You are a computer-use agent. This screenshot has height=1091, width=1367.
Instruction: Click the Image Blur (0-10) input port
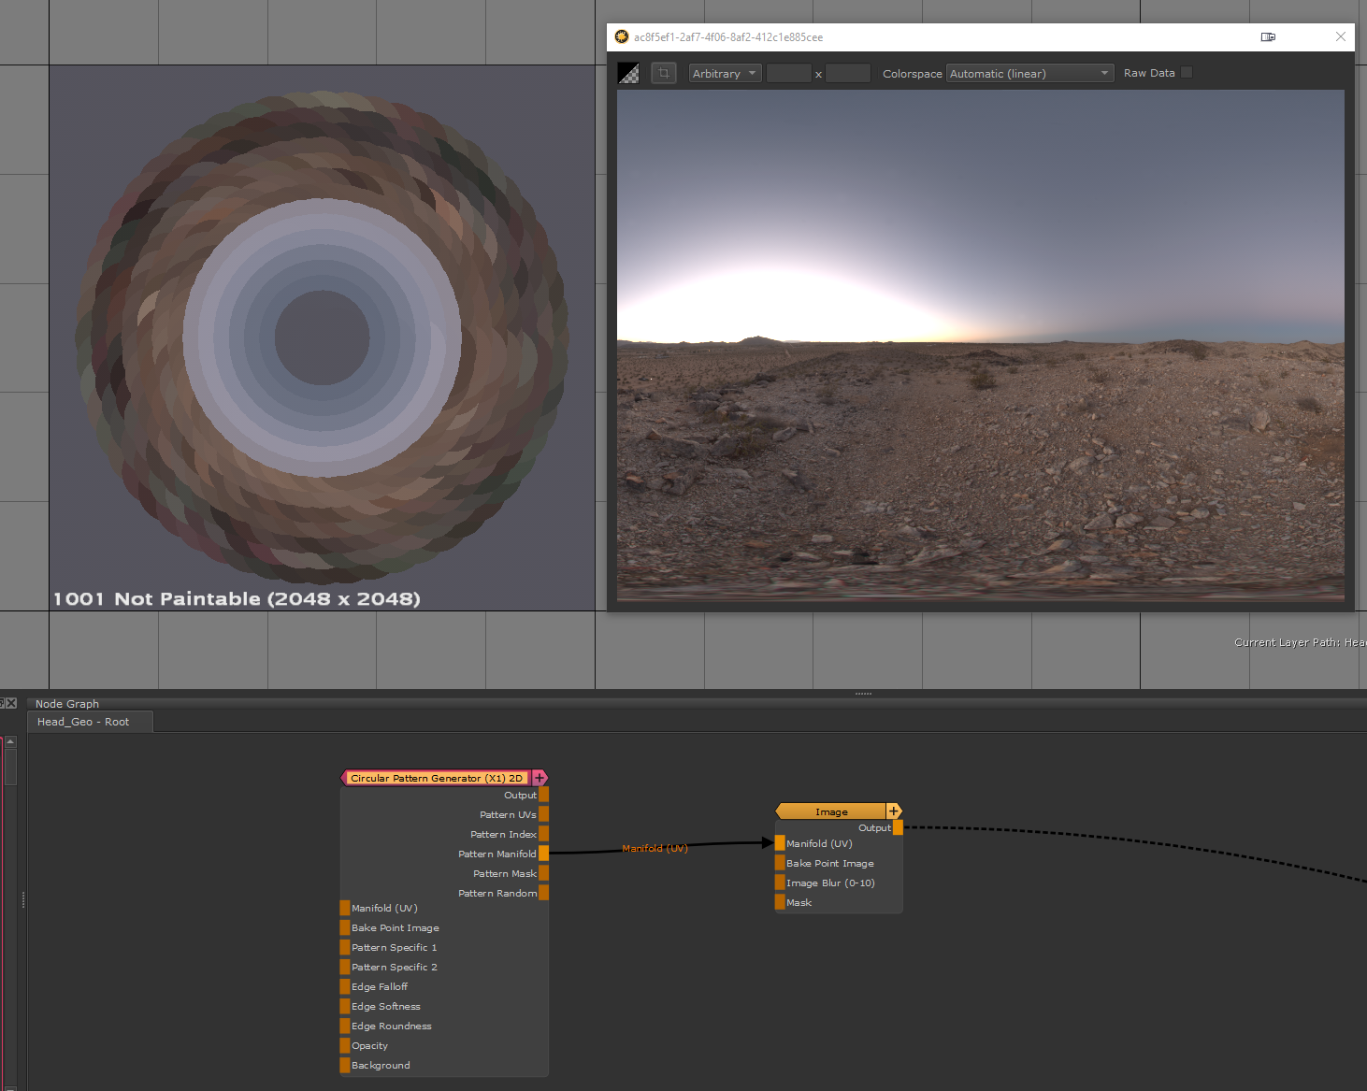tap(780, 883)
